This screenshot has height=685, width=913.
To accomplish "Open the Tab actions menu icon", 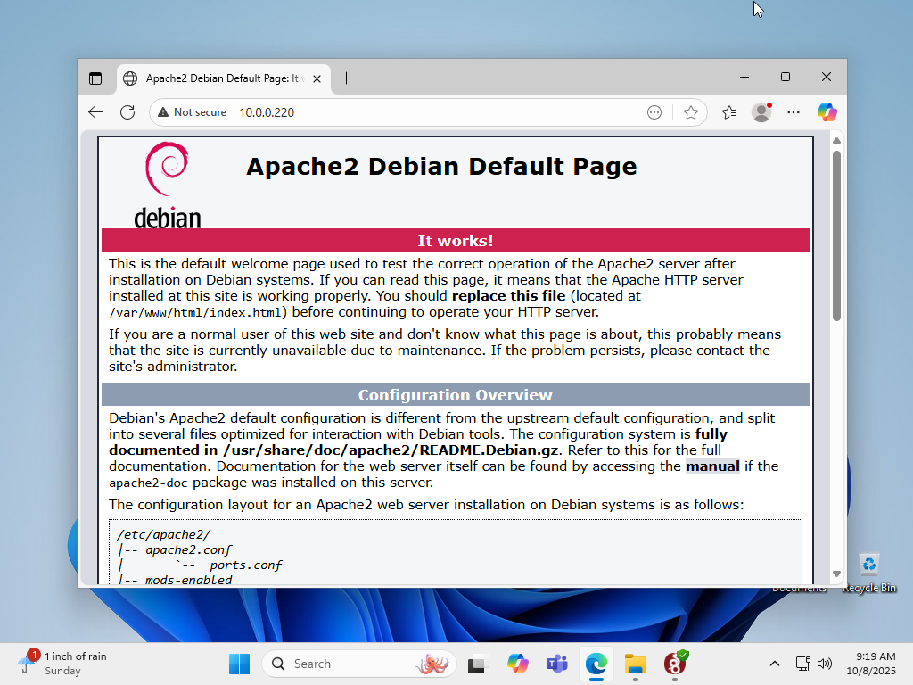I will [x=95, y=78].
